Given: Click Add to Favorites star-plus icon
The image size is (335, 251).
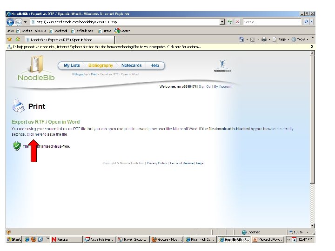Looking at the screenshot, I should [x=18, y=39].
